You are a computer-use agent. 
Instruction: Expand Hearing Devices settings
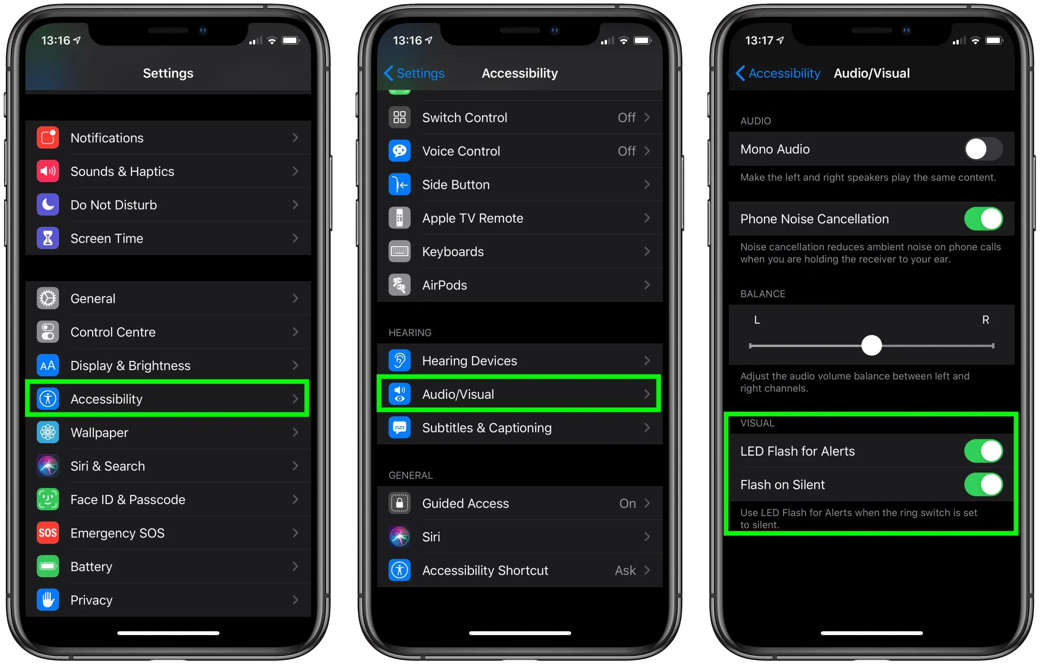519,360
